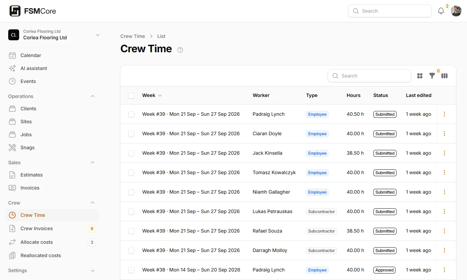467x280 pixels.
Task: Collapse the Crew section
Action: pos(93,203)
